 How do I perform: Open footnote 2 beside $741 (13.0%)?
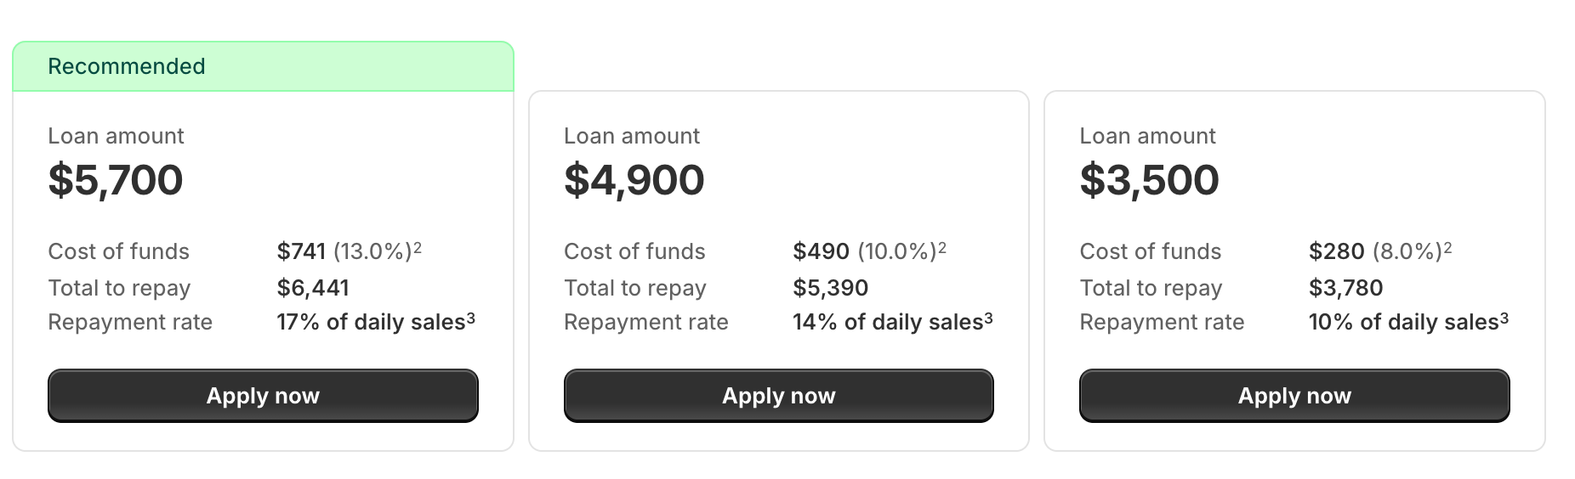pos(418,248)
